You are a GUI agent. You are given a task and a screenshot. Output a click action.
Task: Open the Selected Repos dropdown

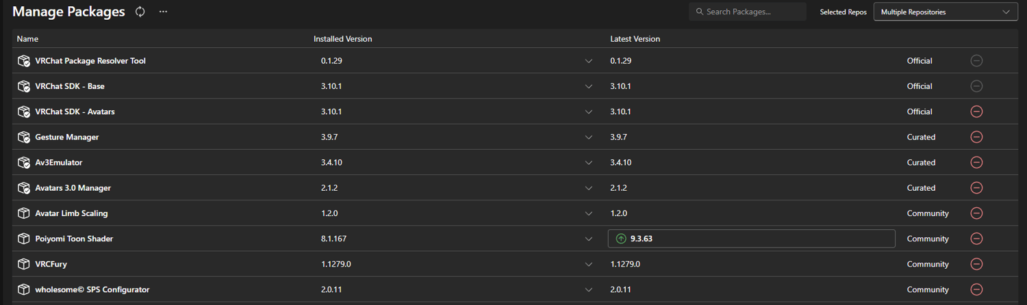click(945, 12)
